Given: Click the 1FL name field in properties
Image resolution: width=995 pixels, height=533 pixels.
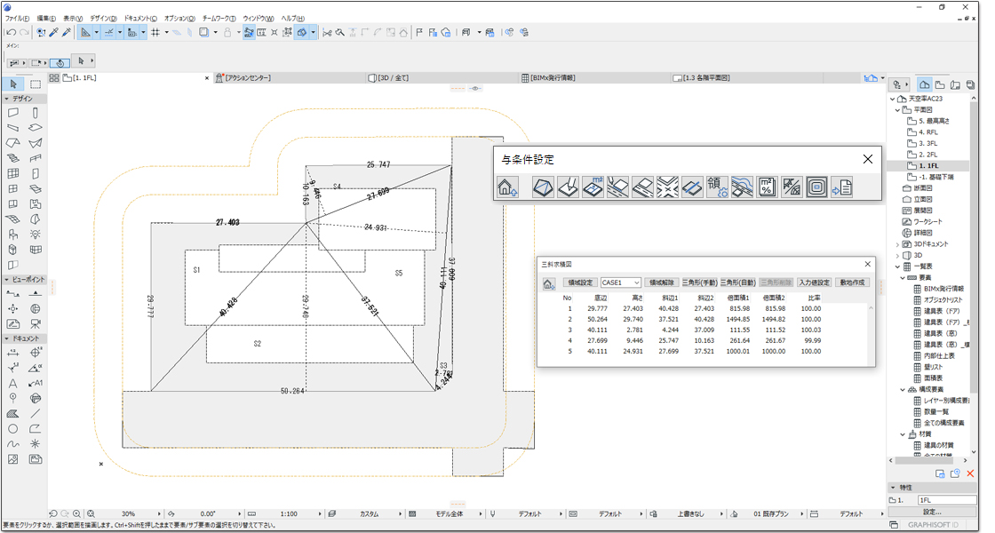Looking at the screenshot, I should [x=946, y=500].
